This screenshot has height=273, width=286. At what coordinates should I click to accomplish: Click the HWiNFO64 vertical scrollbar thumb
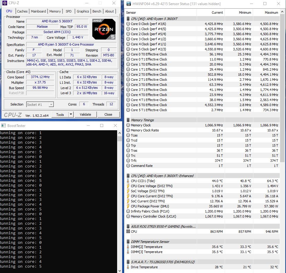282,88
